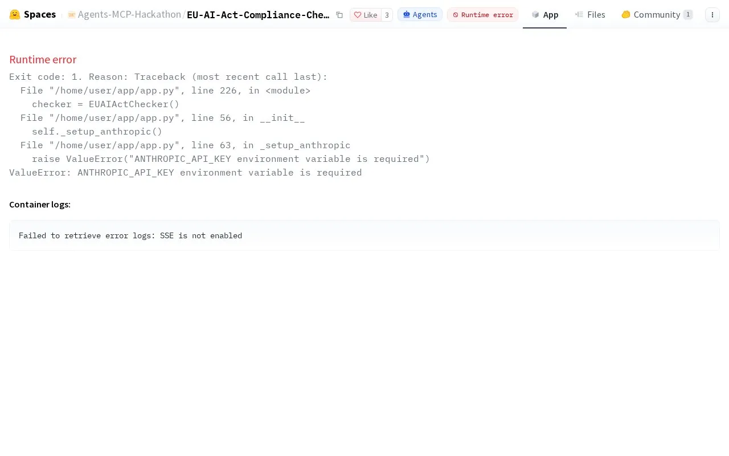View the like count of 3
The width and height of the screenshot is (729, 456).
(387, 15)
